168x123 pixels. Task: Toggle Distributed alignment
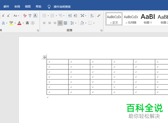click(65, 23)
